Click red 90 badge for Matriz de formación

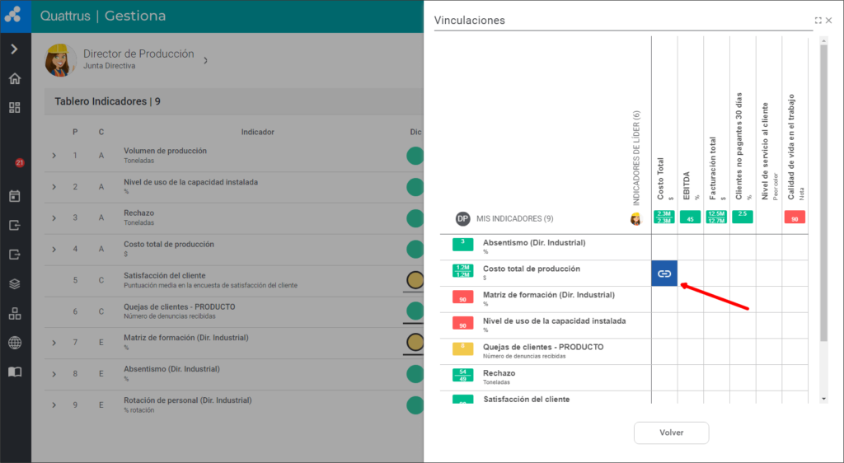pyautogui.click(x=463, y=297)
